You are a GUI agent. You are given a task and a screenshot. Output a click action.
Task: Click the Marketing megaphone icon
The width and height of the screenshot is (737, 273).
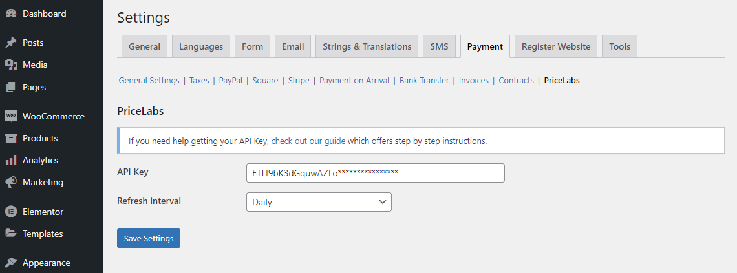pos(11,182)
